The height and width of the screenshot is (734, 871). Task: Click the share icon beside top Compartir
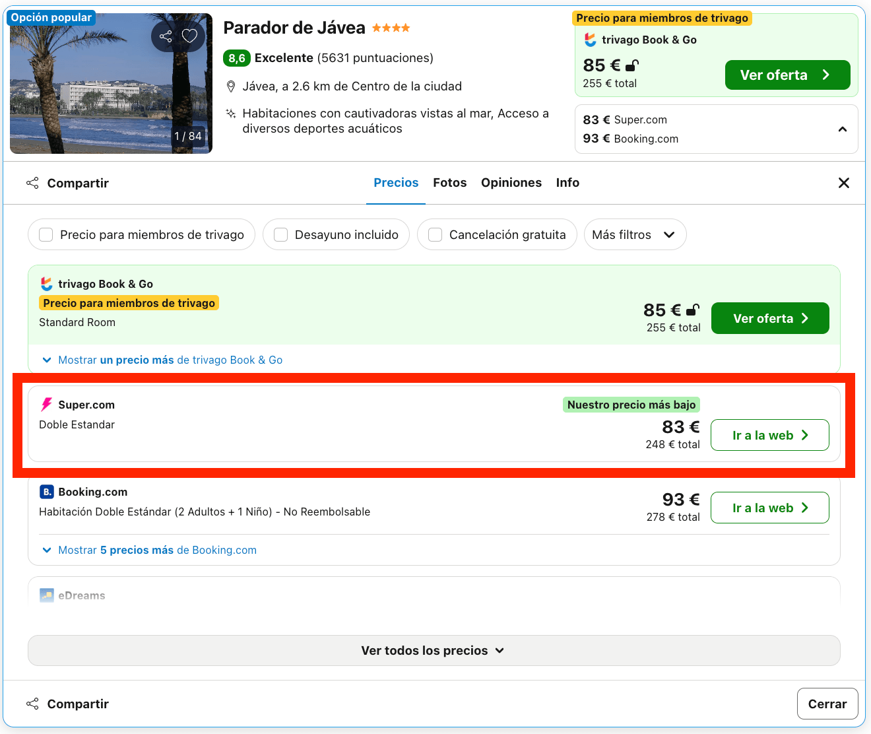click(32, 183)
